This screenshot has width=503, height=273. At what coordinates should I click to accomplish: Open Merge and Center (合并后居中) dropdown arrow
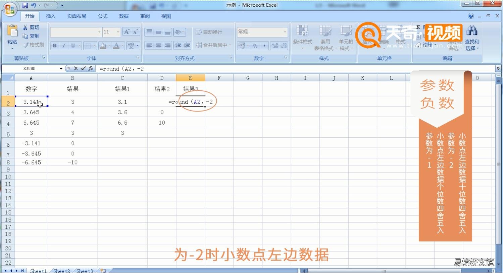230,45
